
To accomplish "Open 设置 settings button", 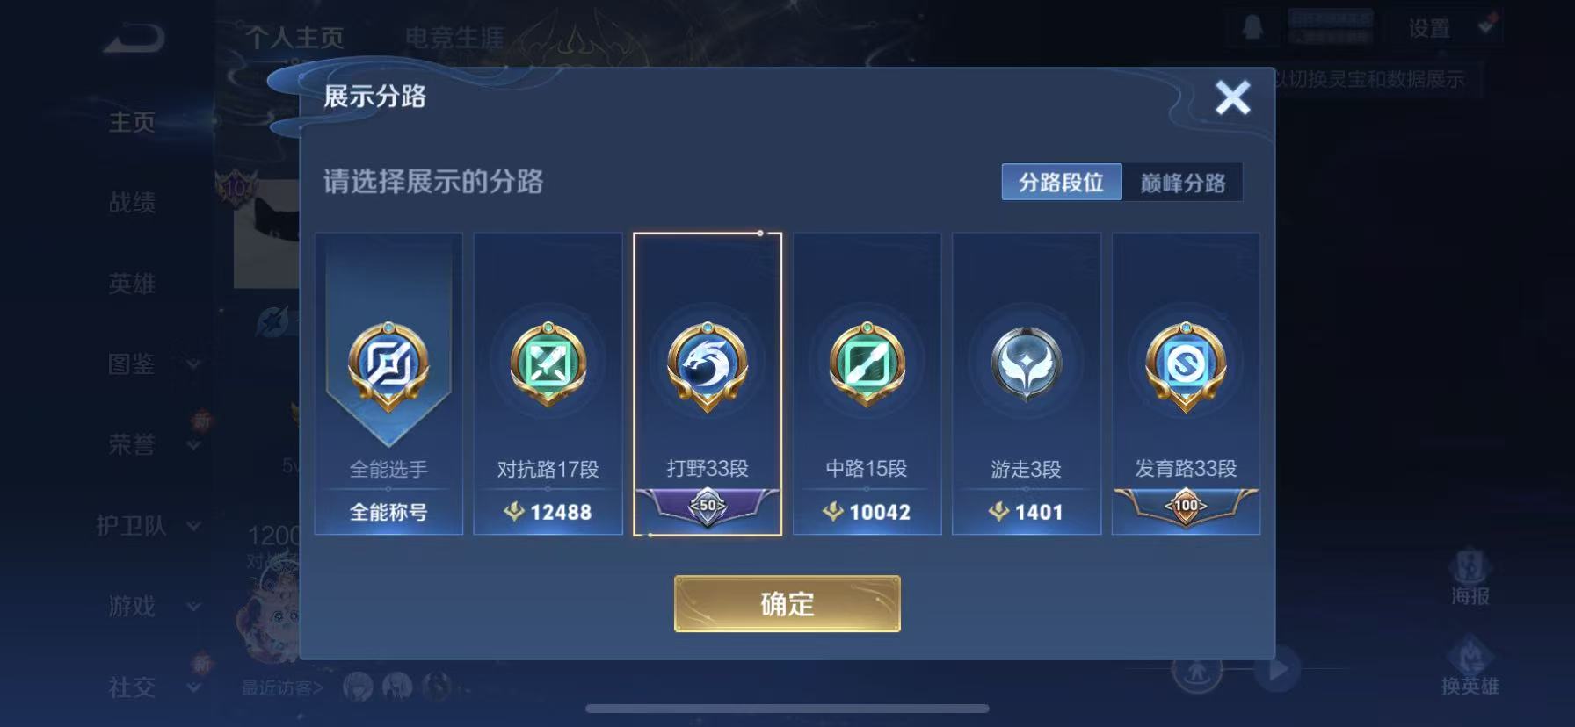I will (x=1429, y=29).
